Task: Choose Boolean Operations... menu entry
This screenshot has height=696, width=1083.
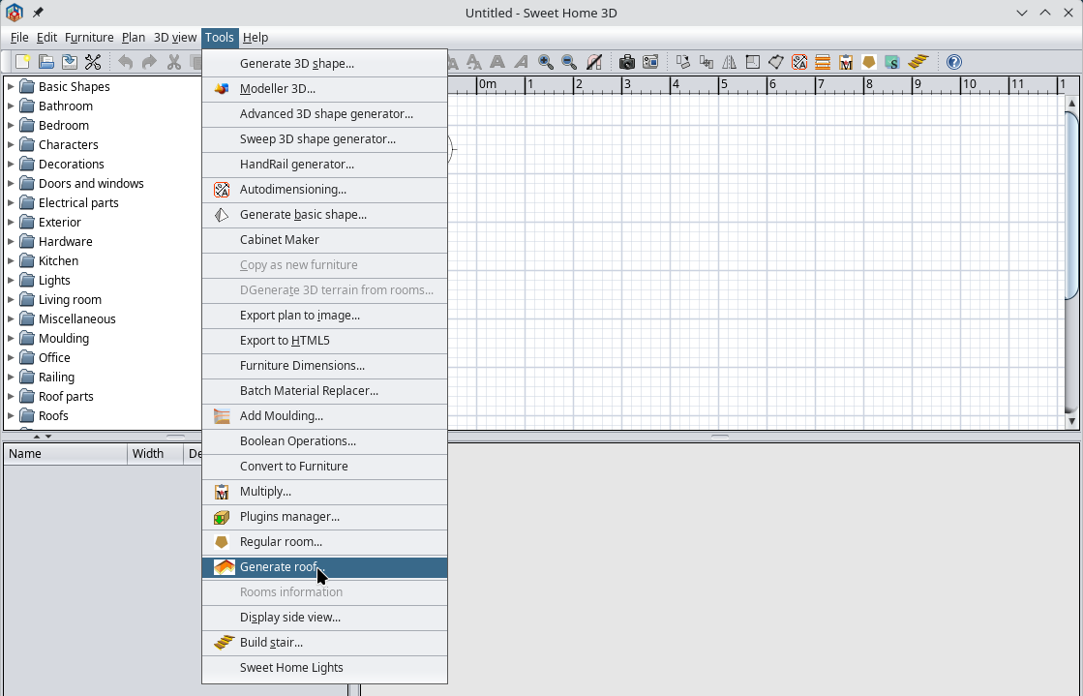Action: coord(324,441)
